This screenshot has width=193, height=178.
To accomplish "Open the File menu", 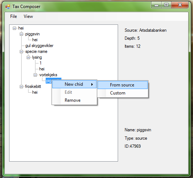I will coord(14,16).
